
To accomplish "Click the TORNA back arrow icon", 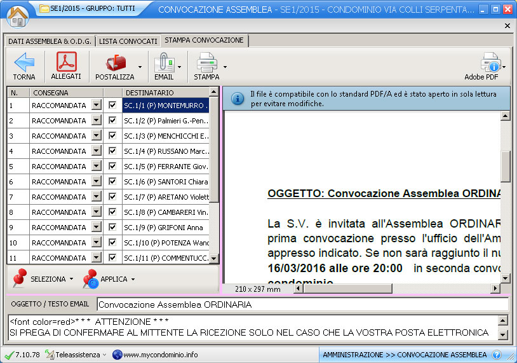I will pyautogui.click(x=24, y=62).
